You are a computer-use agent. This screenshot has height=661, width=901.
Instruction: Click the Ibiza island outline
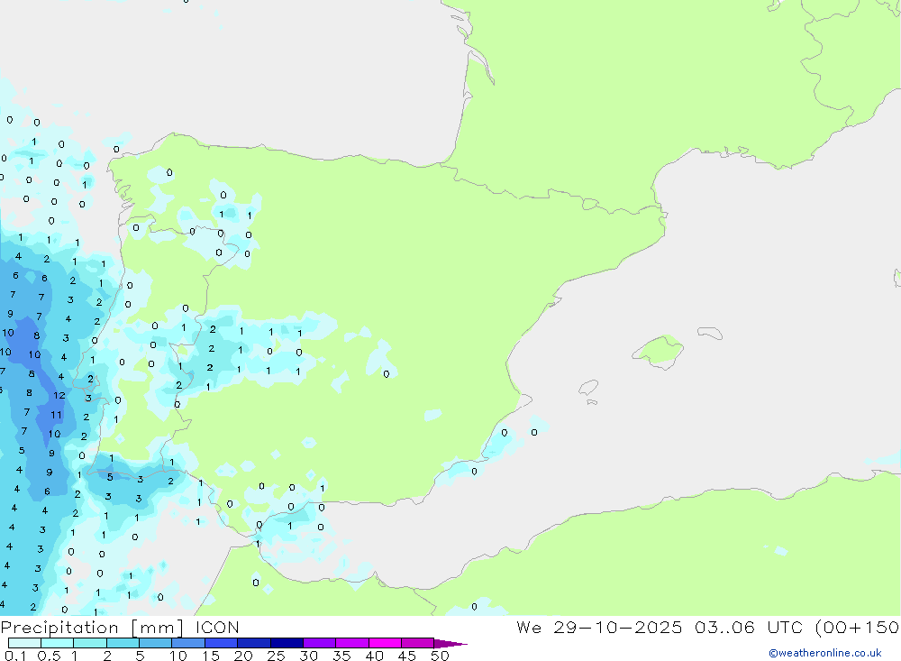click(x=588, y=387)
